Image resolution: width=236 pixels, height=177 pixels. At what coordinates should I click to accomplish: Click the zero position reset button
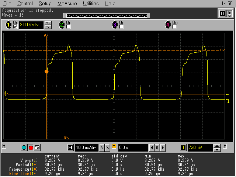tap(157, 148)
